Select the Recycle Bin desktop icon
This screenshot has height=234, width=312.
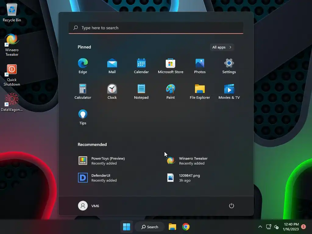pos(12,12)
